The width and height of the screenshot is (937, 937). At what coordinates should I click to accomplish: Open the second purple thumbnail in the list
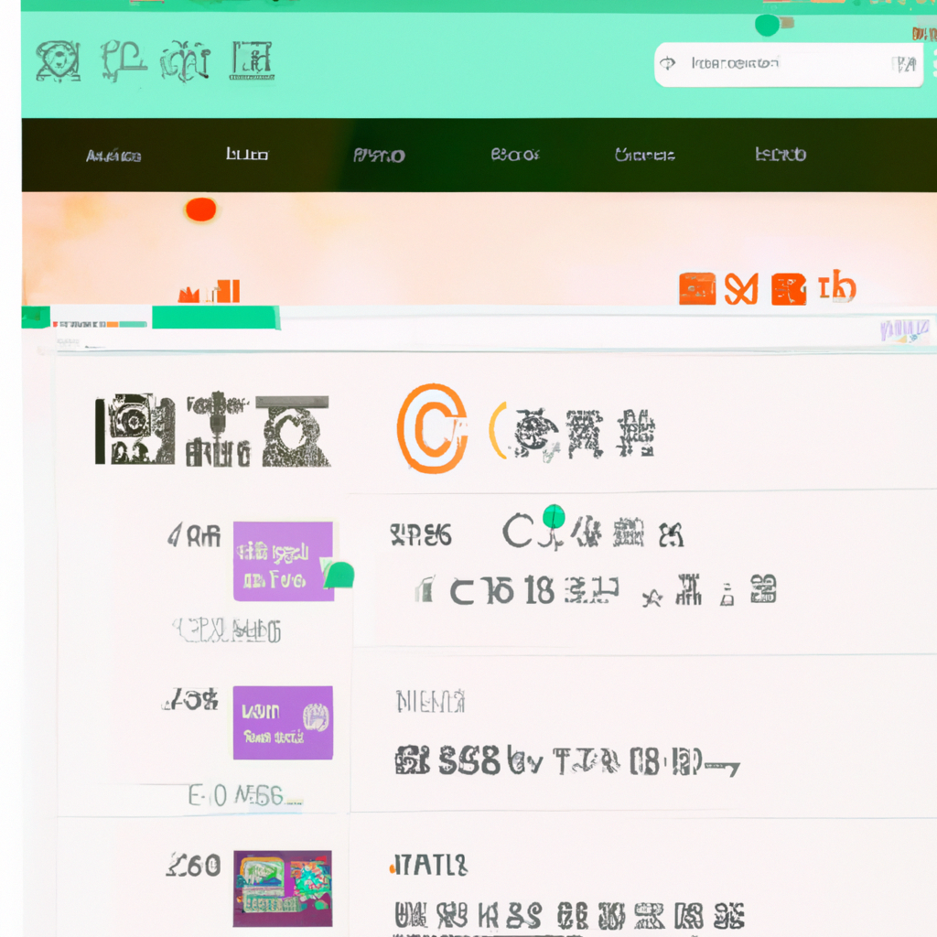click(x=283, y=723)
